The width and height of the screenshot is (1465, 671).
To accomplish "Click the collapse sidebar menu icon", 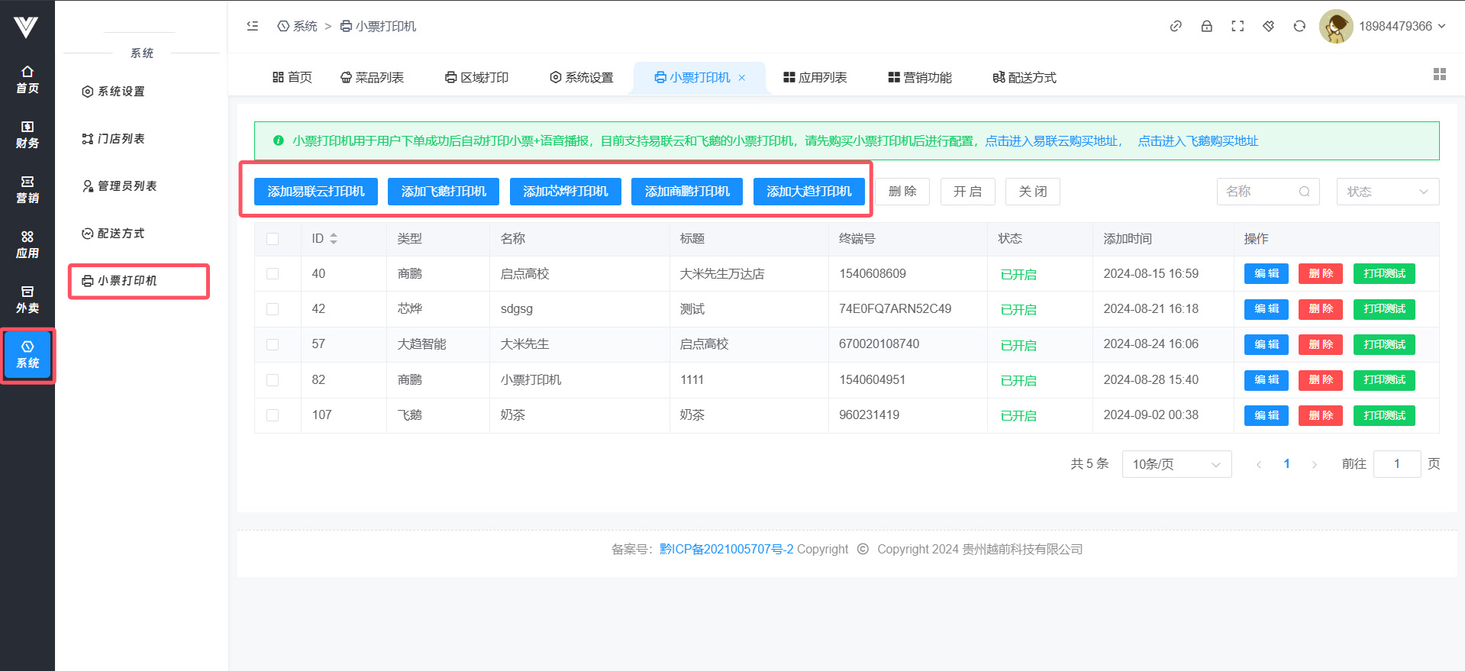I will tap(253, 26).
